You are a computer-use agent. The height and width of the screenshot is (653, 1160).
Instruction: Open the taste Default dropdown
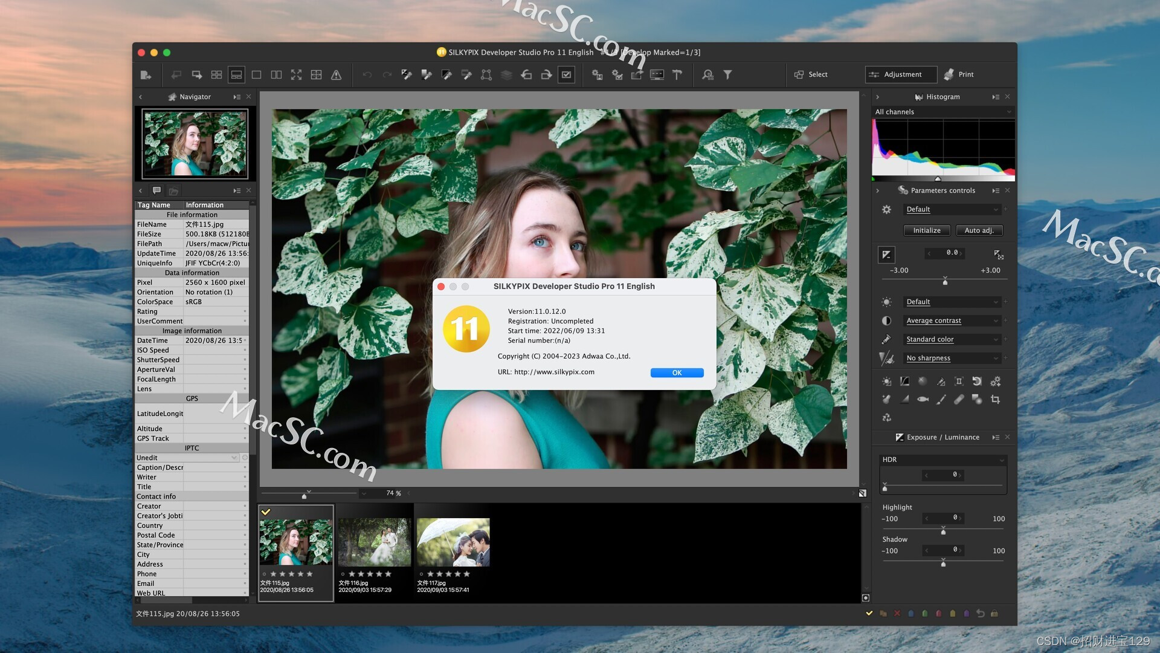pyautogui.click(x=952, y=209)
